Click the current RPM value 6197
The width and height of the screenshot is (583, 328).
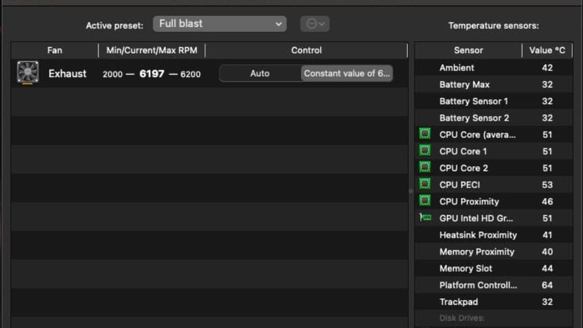pyautogui.click(x=152, y=74)
